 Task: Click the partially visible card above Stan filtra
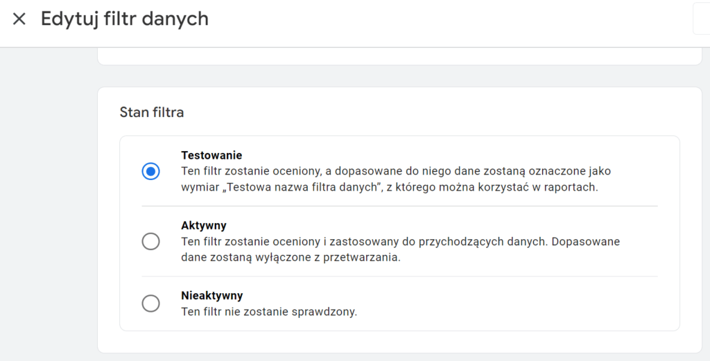click(399, 56)
